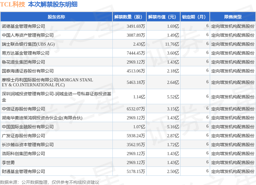The width and height of the screenshot is (256, 185).
Task: Select the 瑞士联合银行集团(UBS AG) cell
Action: point(28,44)
